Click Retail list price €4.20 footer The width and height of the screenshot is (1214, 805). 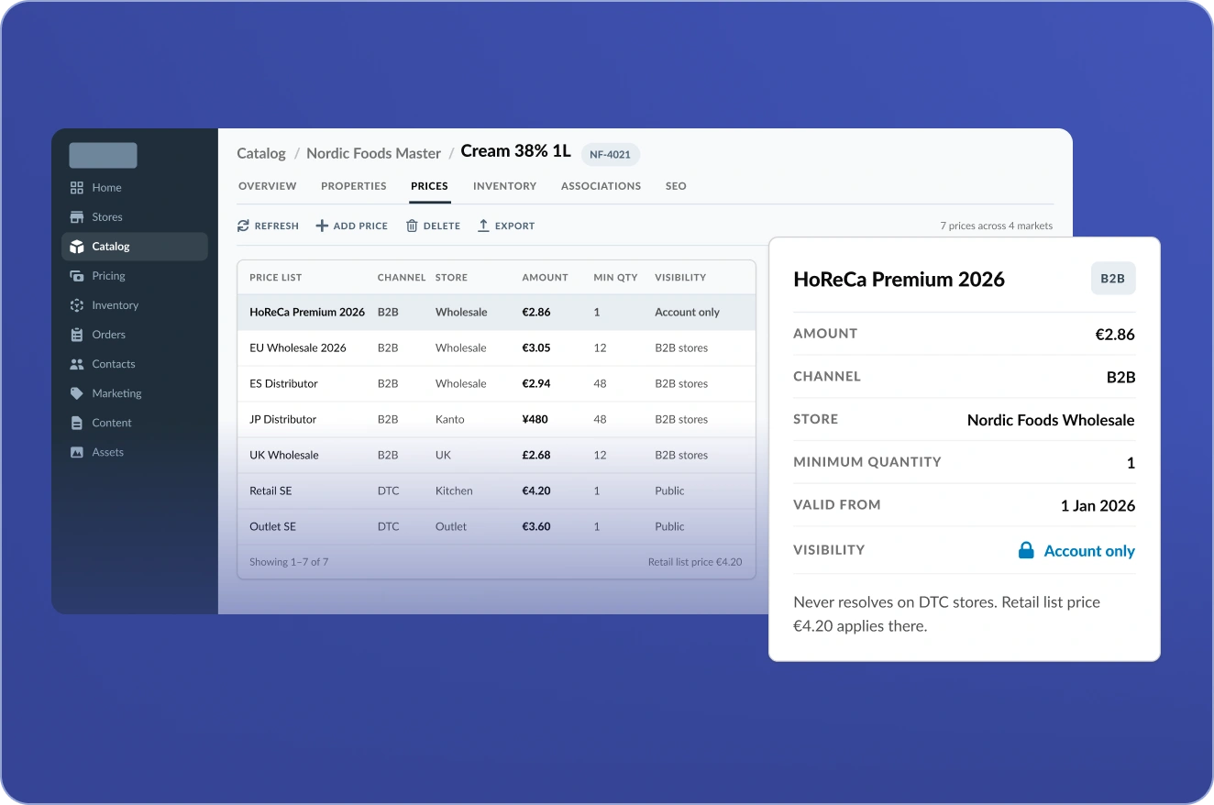coord(695,562)
